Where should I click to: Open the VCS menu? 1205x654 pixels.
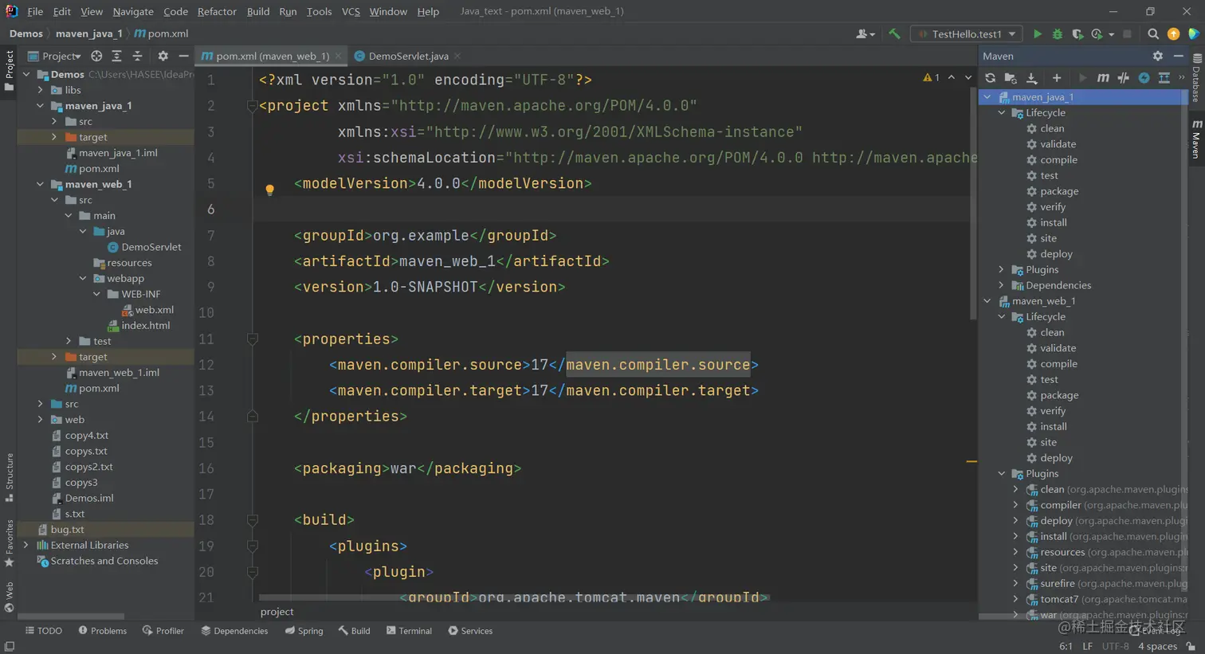(x=351, y=11)
